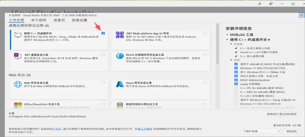Close the modify dialog with X button
The height and width of the screenshot is (137, 305).
coord(302,15)
